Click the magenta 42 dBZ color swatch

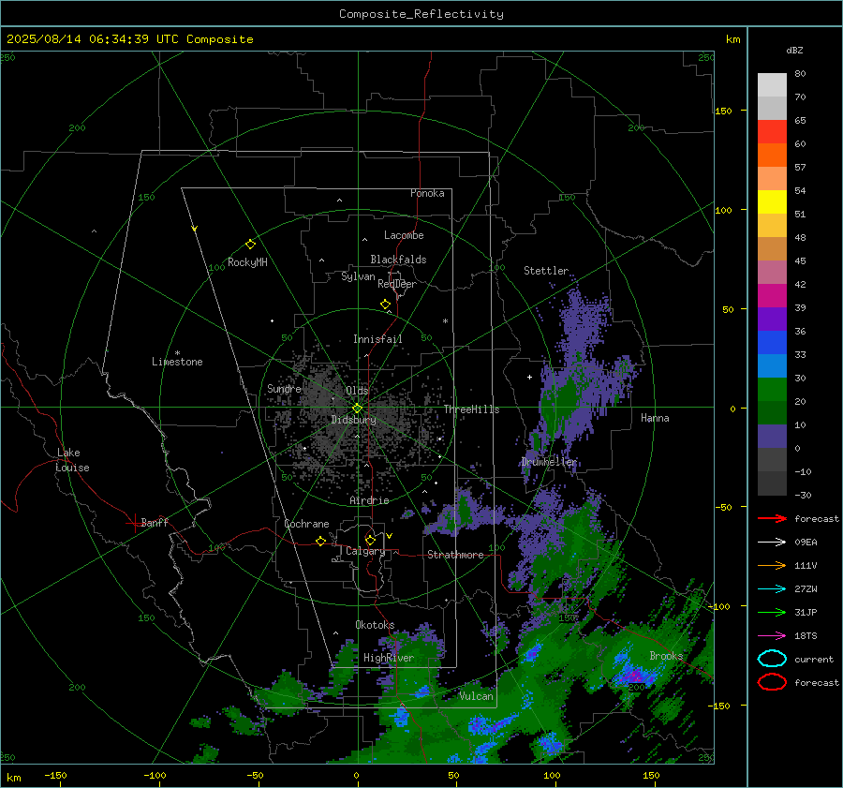click(772, 295)
